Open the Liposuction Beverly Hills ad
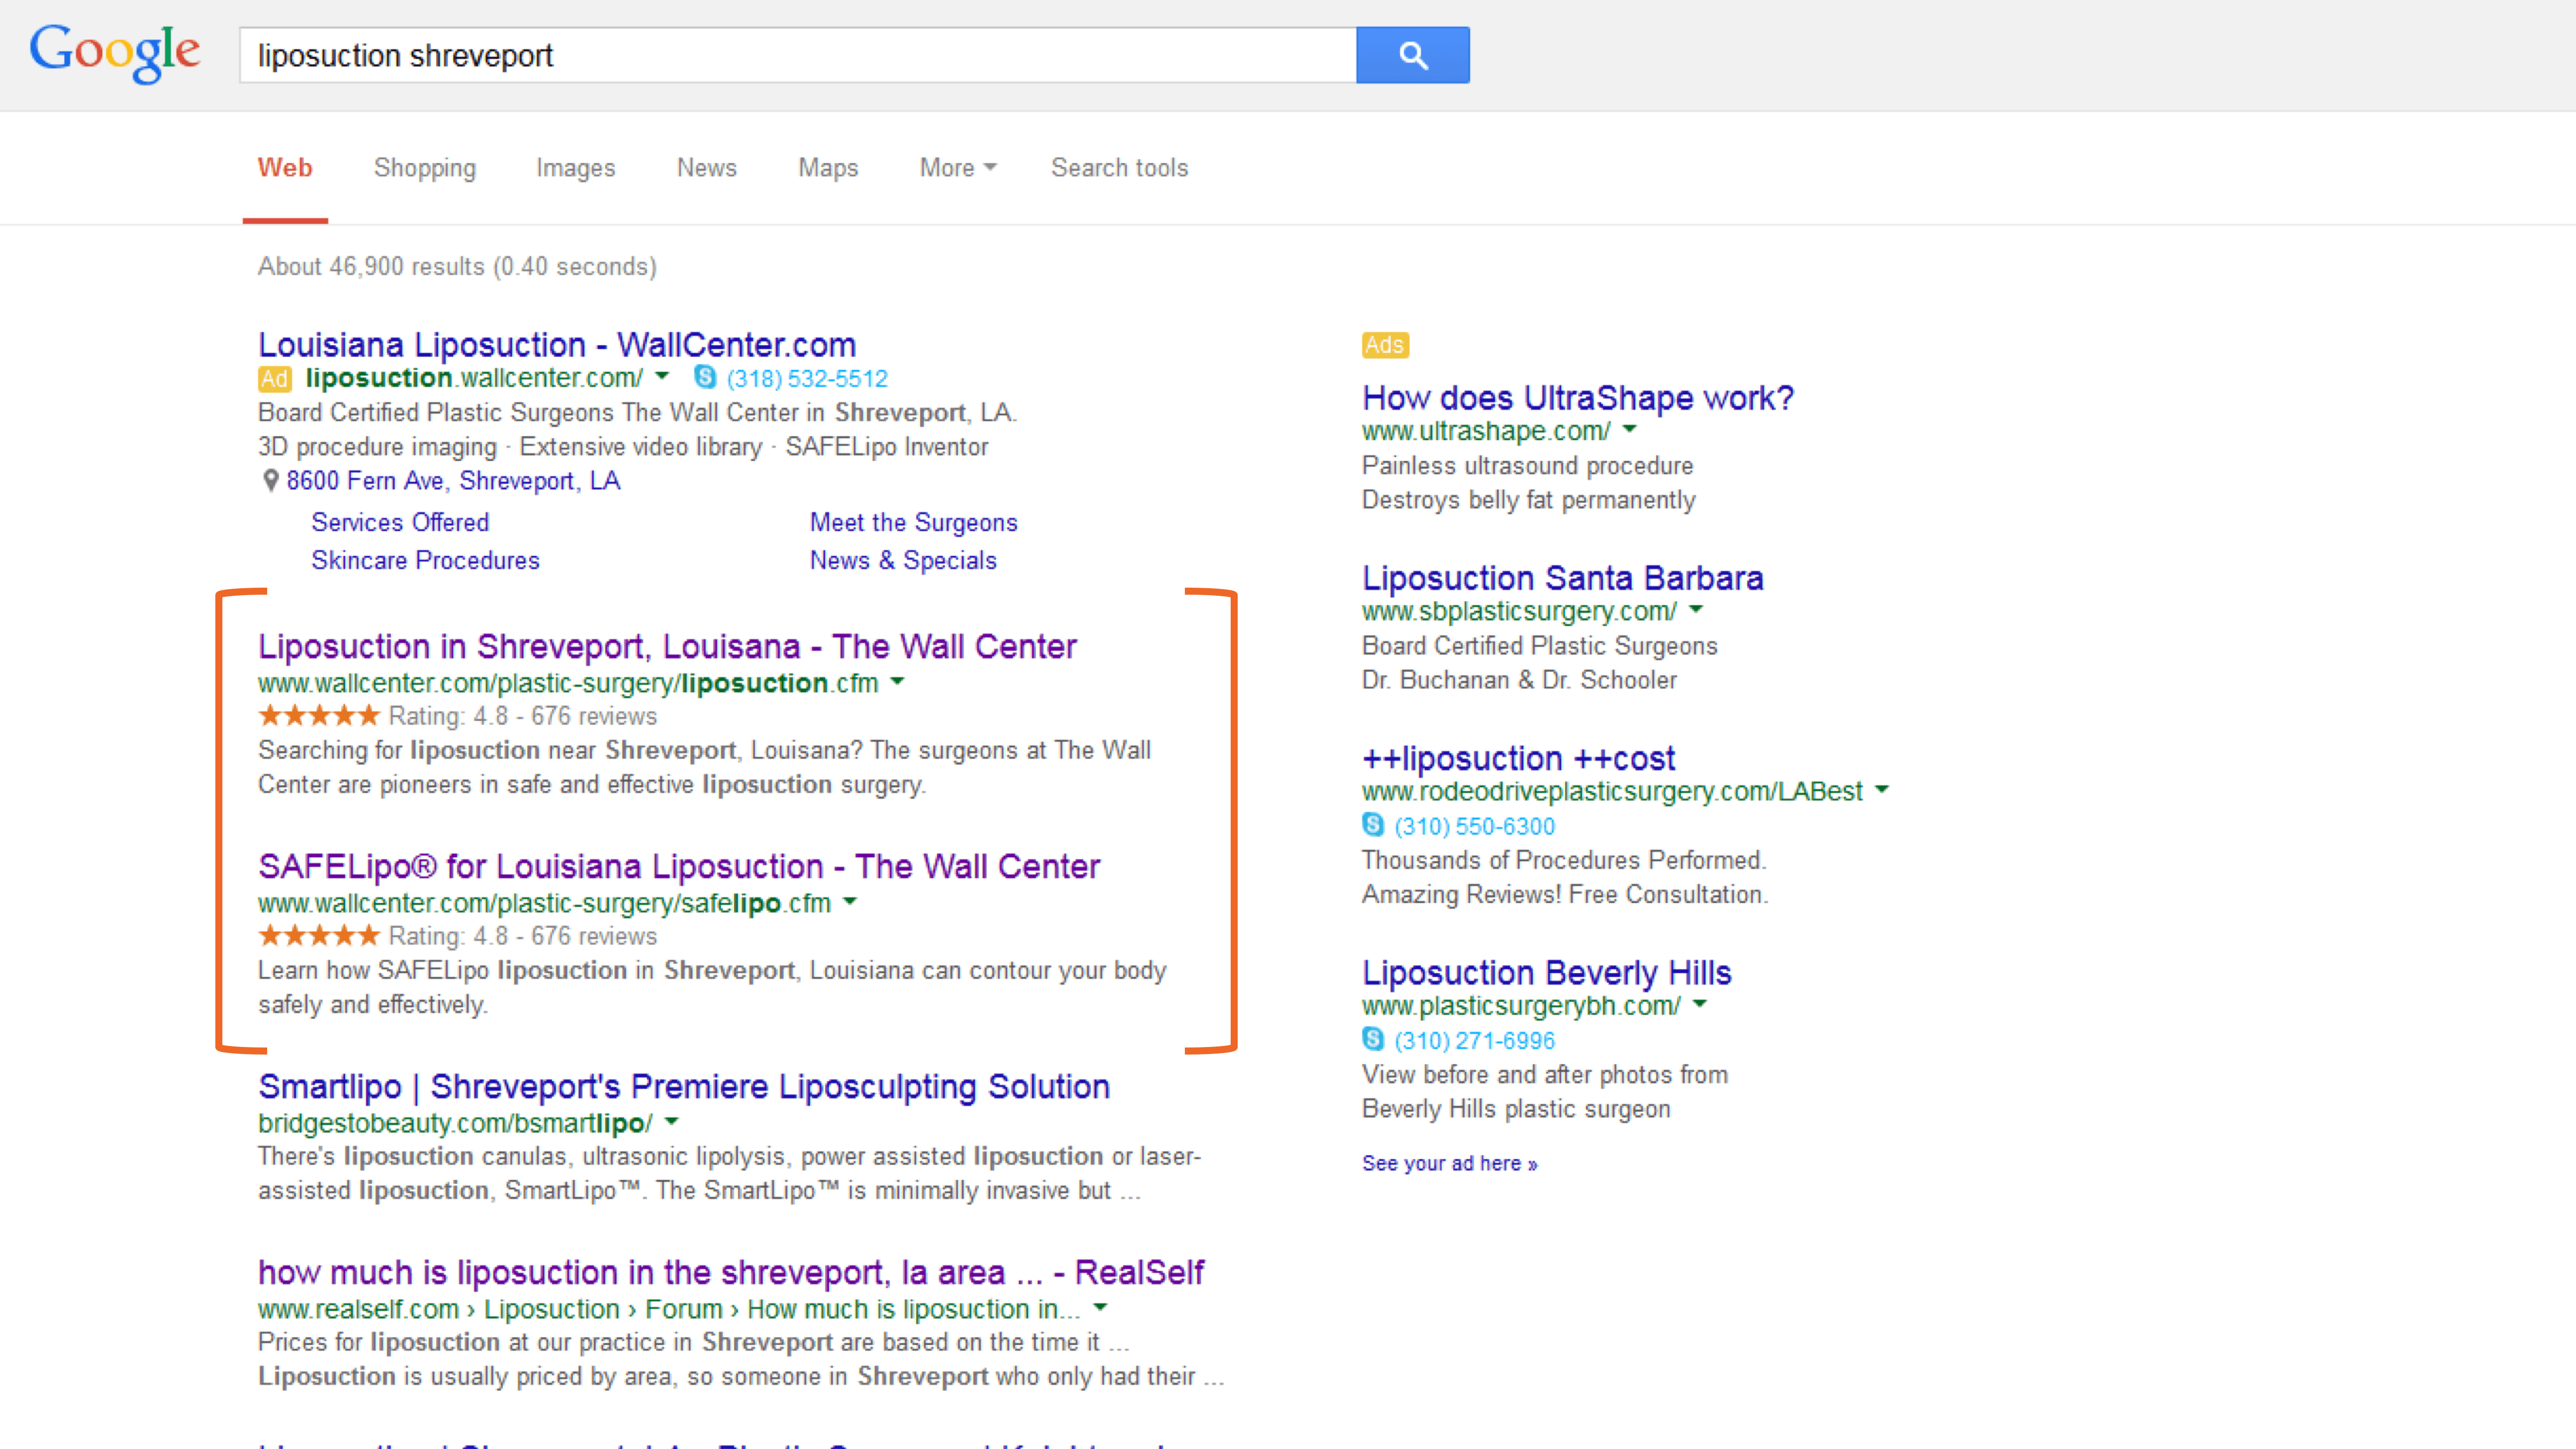 click(1546, 973)
